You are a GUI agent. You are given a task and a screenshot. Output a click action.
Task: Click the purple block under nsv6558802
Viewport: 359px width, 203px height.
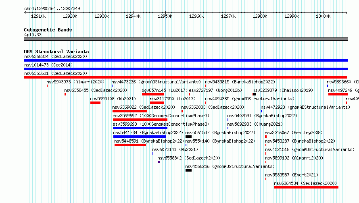point(159,162)
